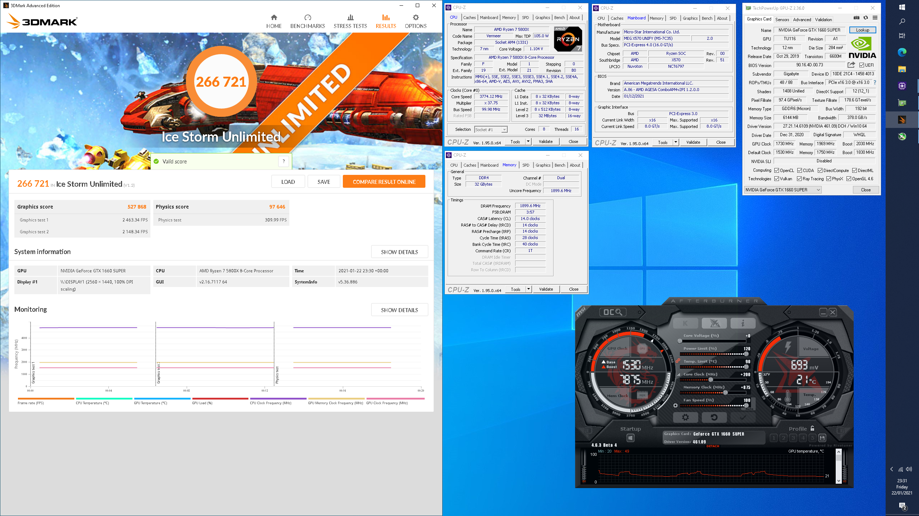Toggle the profile lock icon in Afterburner

click(812, 428)
